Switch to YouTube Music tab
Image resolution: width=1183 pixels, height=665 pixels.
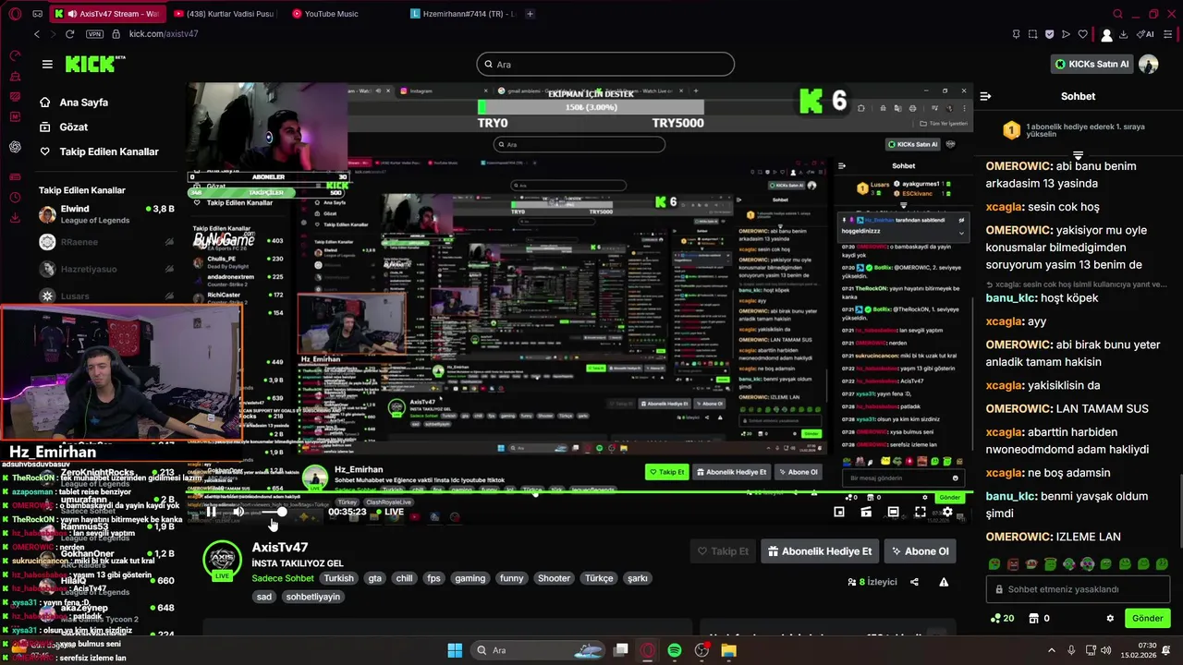331,14
